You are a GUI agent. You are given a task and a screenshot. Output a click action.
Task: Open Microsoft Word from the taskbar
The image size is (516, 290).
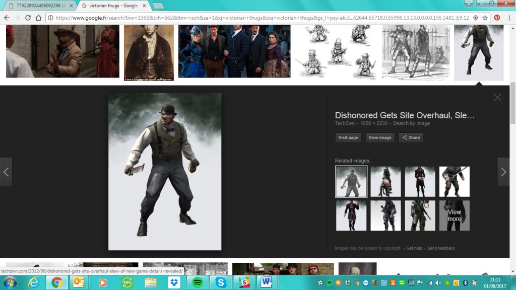tap(267, 283)
